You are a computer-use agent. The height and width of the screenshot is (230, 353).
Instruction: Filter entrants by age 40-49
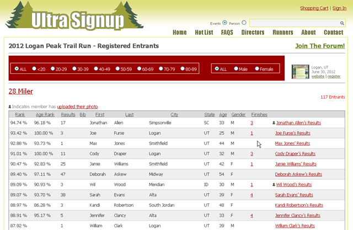[96, 68]
